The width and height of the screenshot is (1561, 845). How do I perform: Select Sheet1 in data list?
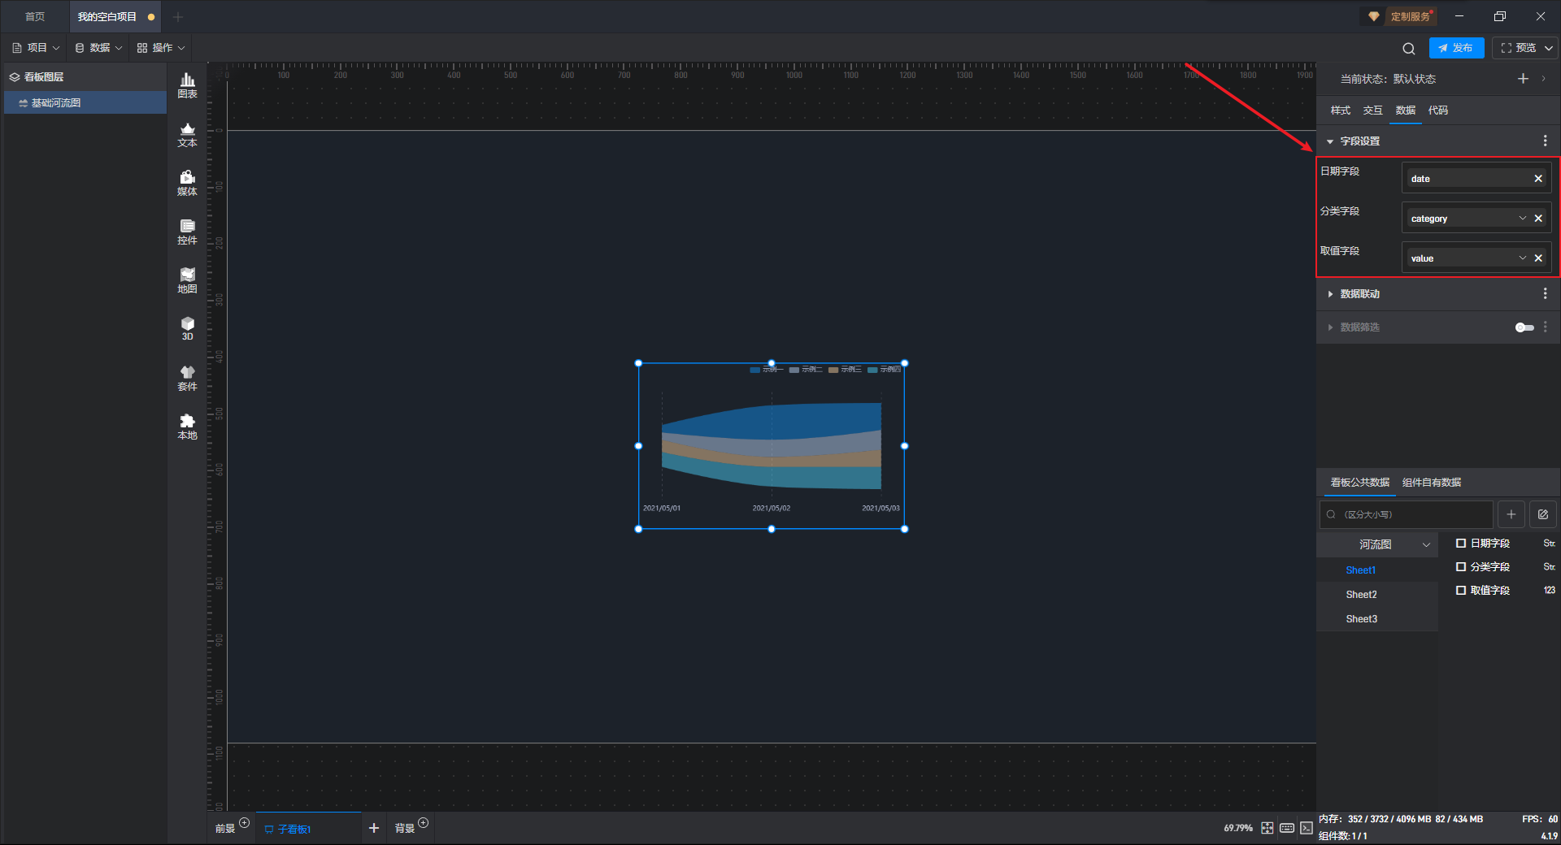pos(1377,570)
